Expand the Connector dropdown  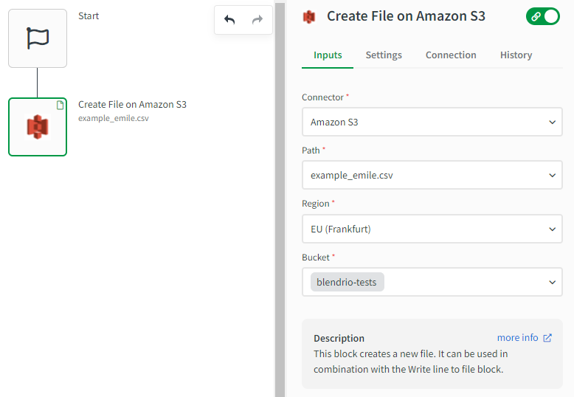552,122
